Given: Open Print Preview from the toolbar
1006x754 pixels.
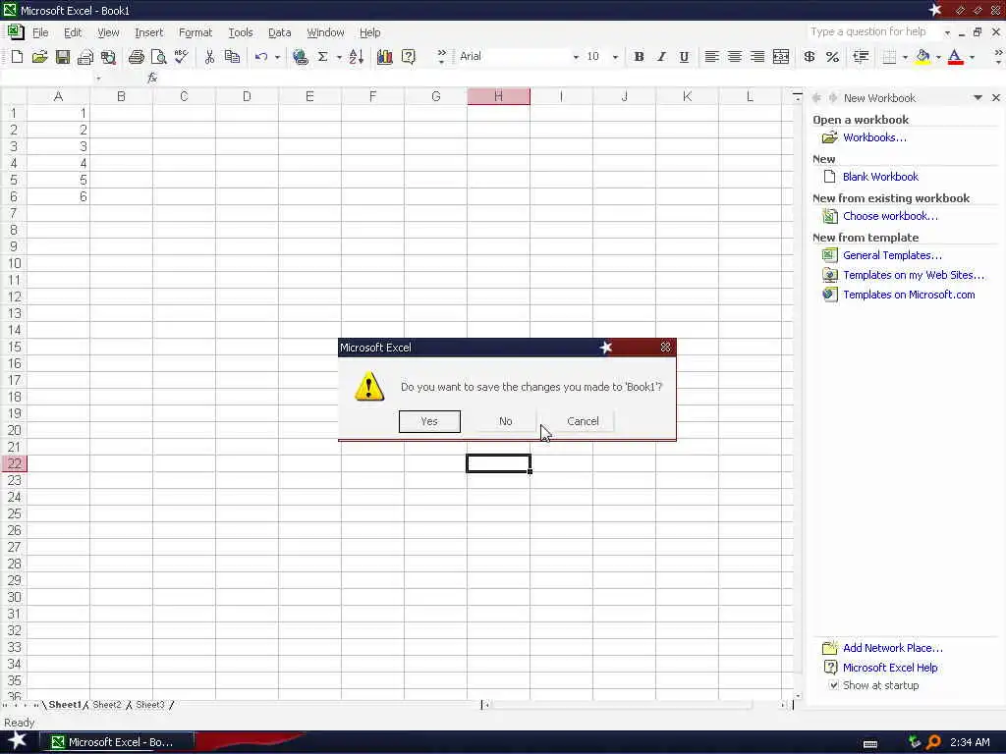Looking at the screenshot, I should click(158, 57).
